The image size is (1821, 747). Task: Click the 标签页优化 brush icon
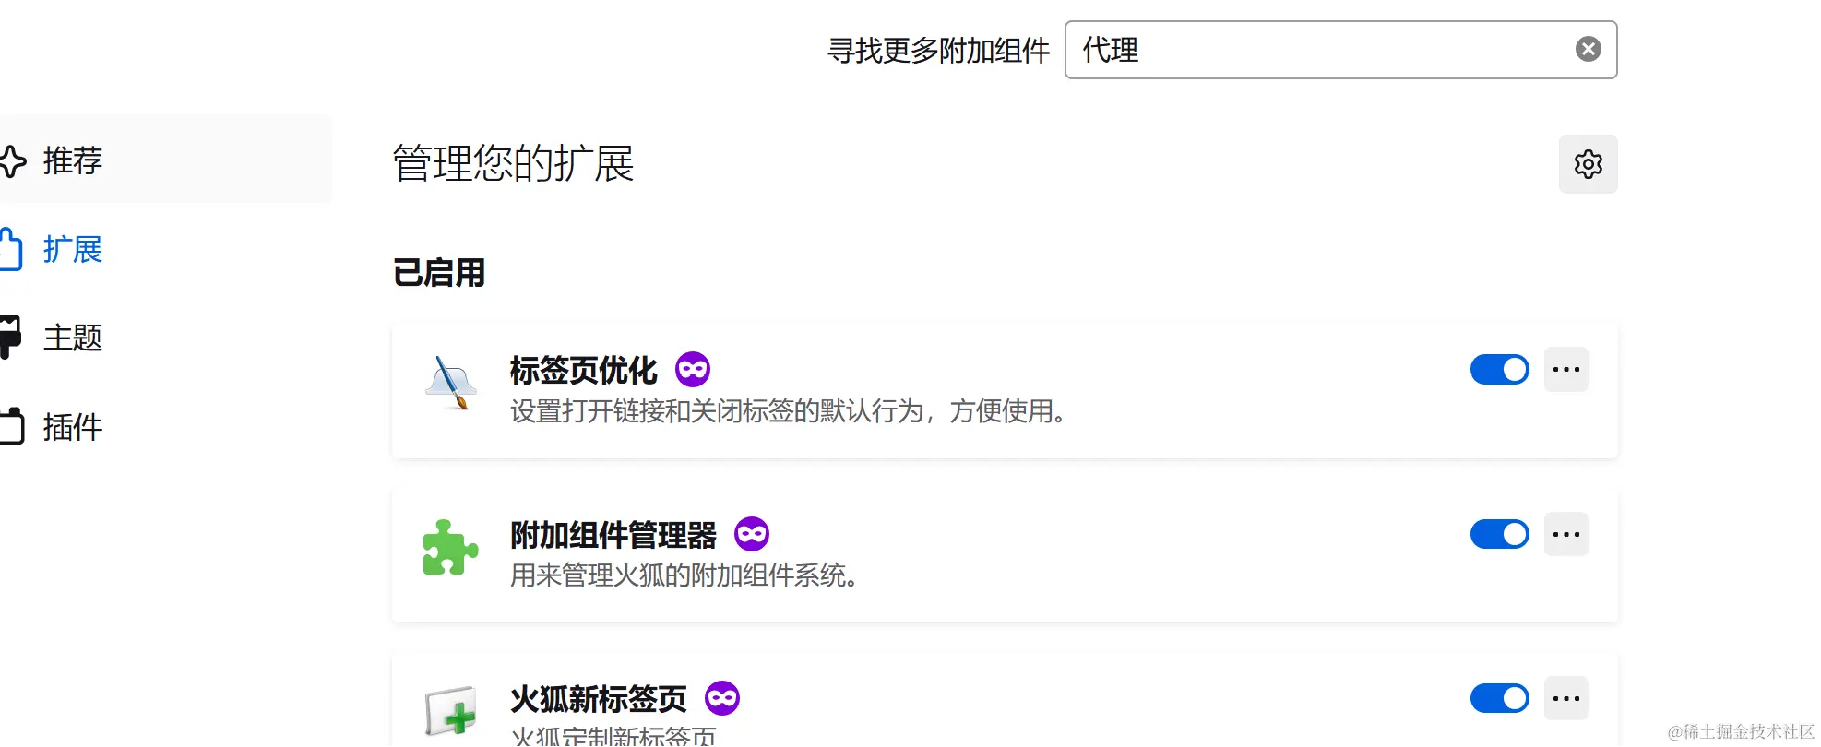tap(451, 383)
